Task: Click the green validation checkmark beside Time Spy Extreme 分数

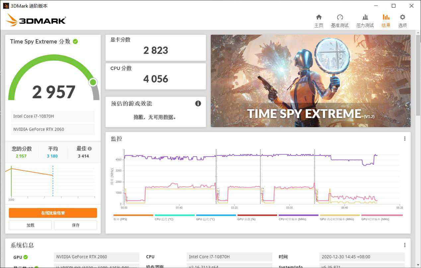Action: [x=75, y=41]
